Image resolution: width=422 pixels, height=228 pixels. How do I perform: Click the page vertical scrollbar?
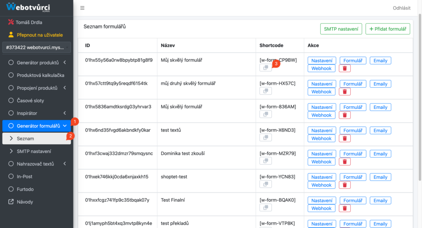point(420,97)
